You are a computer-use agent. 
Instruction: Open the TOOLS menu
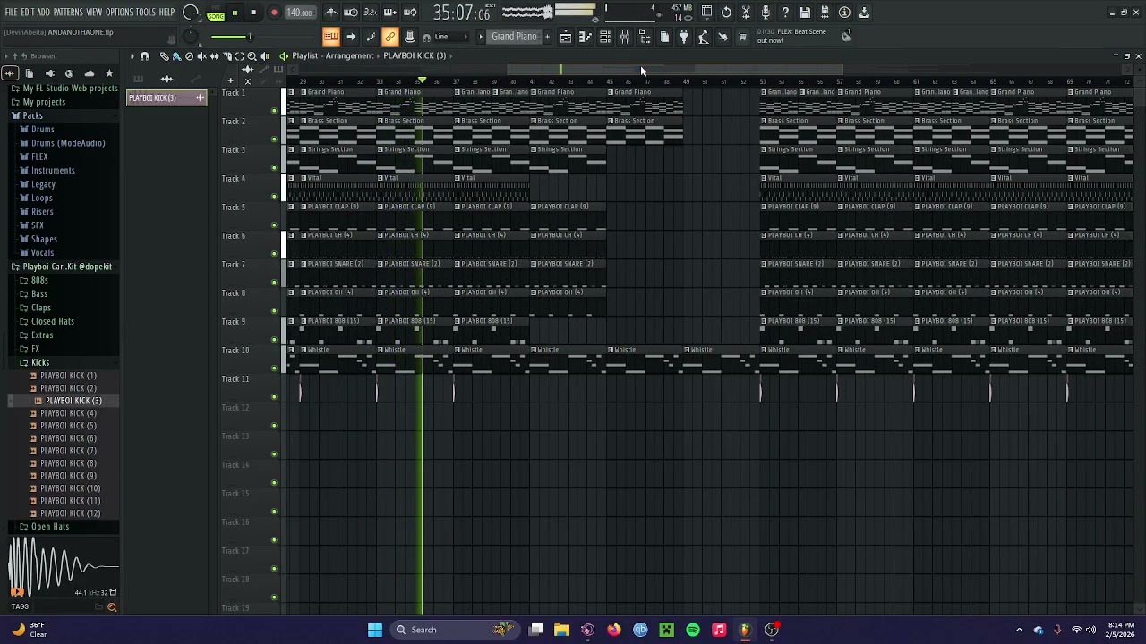tap(146, 13)
